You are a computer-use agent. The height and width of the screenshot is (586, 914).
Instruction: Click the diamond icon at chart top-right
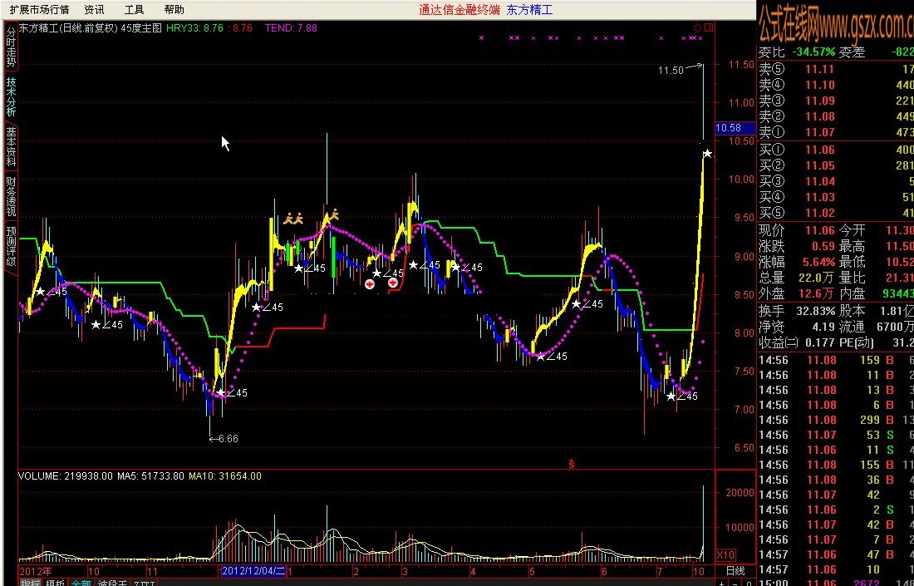(x=697, y=27)
